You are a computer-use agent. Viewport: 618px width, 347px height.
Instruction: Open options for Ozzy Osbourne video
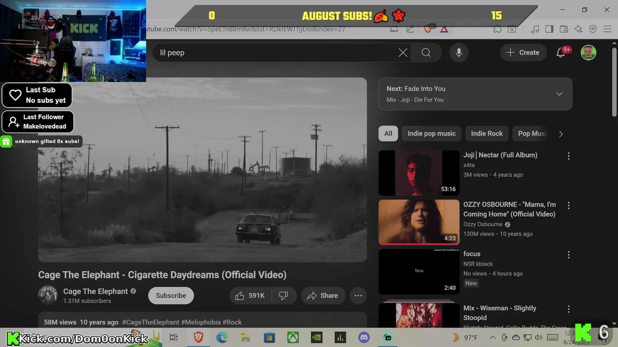568,205
